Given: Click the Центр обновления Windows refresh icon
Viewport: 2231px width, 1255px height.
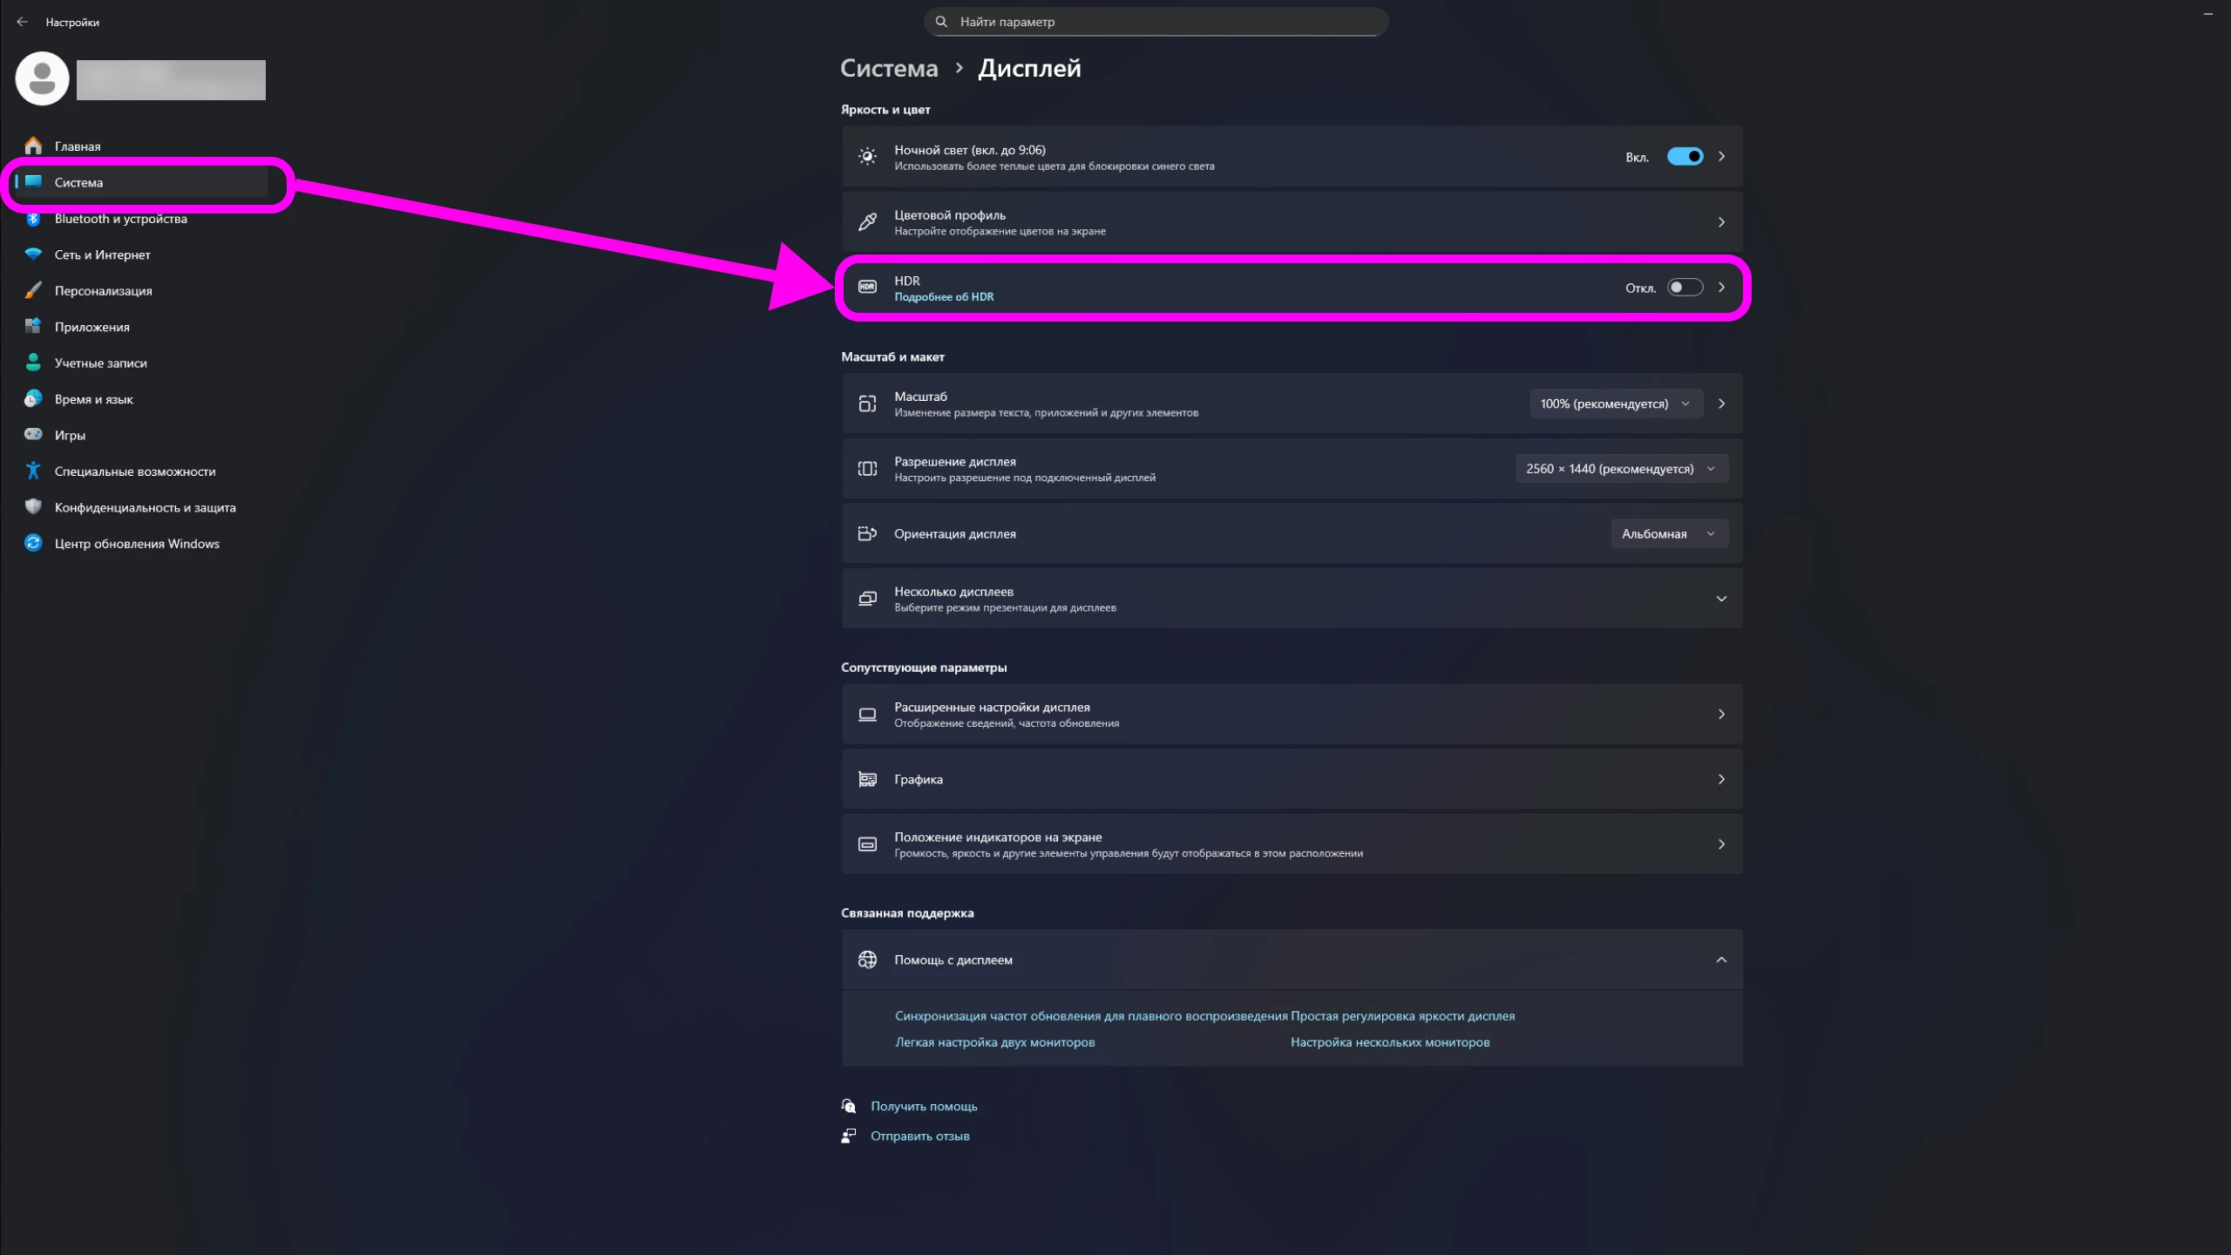Looking at the screenshot, I should (x=33, y=543).
